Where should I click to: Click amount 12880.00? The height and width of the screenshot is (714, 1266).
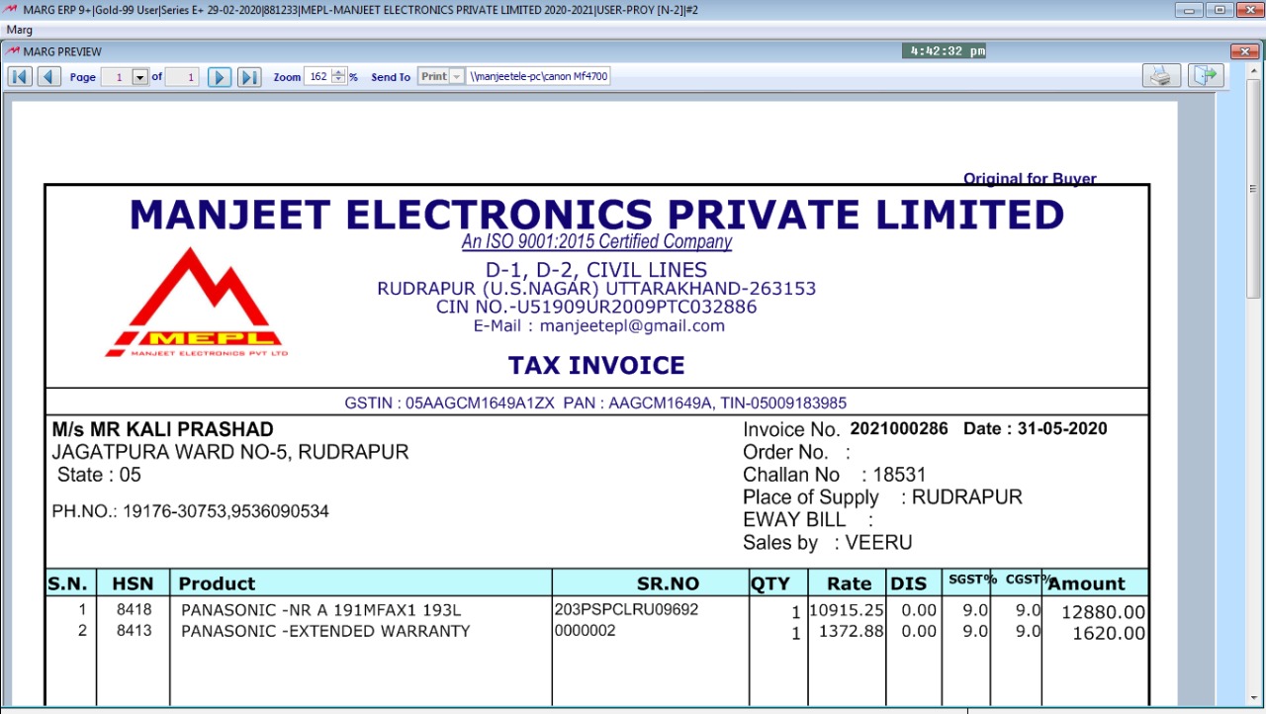pos(1103,612)
